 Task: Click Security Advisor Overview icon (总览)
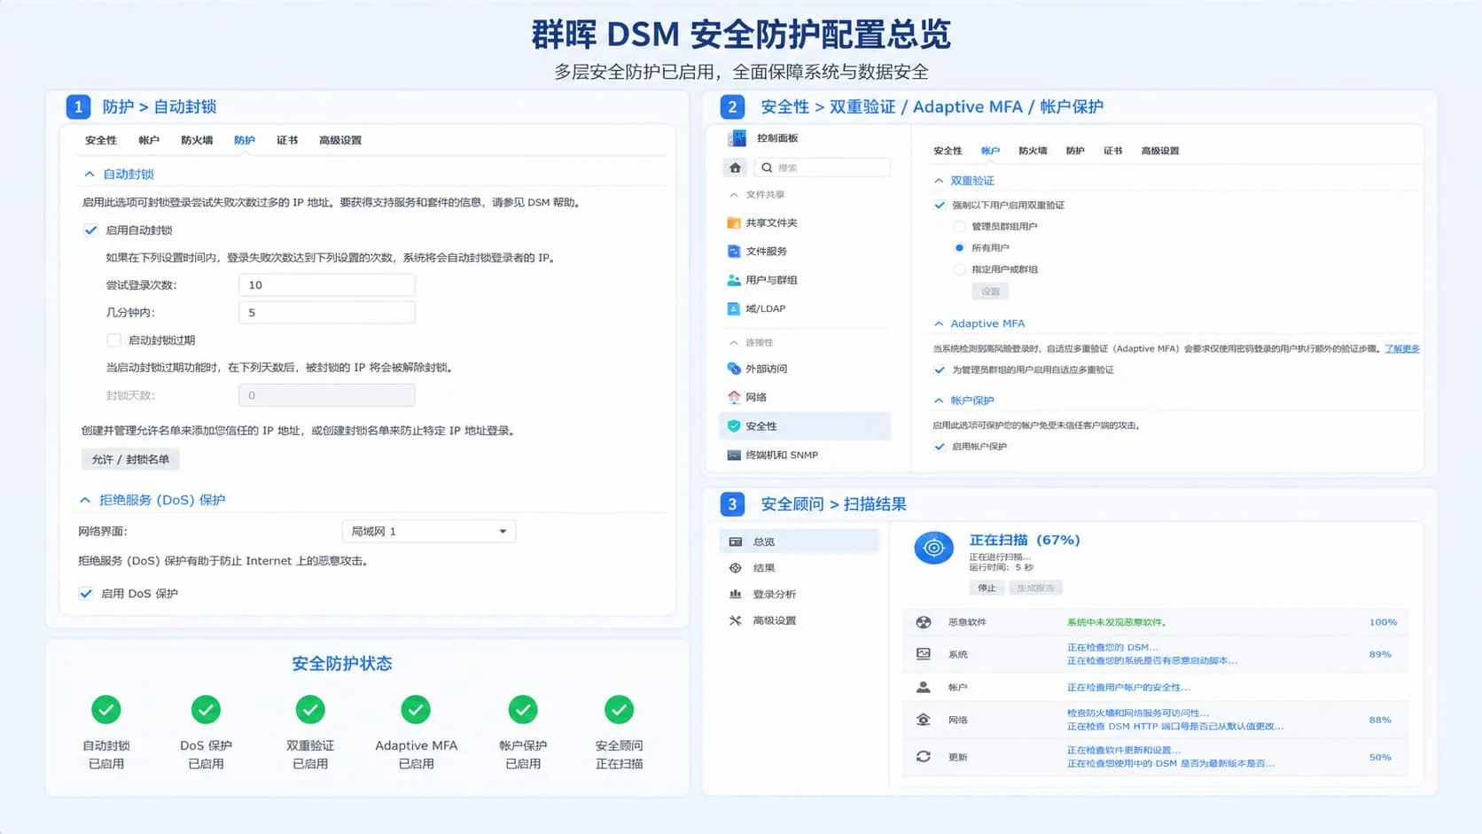(736, 542)
